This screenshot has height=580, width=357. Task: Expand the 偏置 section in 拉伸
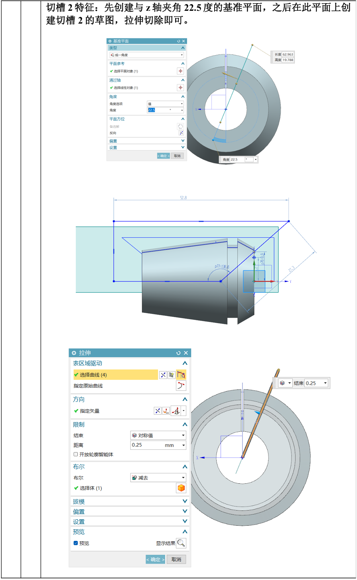pos(185,511)
